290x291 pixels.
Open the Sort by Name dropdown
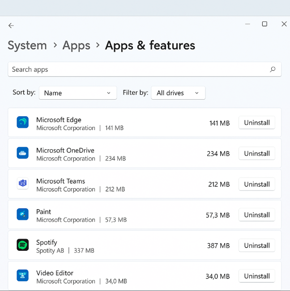[78, 93]
